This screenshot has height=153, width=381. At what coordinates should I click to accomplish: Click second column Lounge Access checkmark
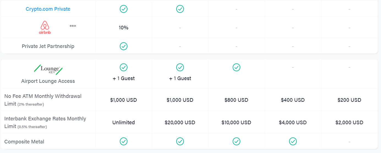[180, 67]
